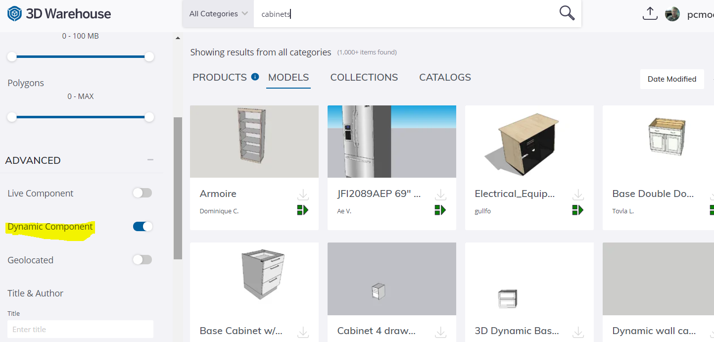Click sidebar scroll up arrow
This screenshot has width=714, height=342.
tap(178, 38)
